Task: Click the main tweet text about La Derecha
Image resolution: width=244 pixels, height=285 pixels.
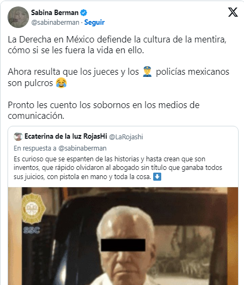Action: pos(117,45)
